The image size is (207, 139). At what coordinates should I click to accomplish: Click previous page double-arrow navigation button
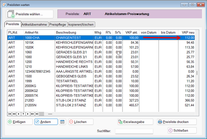point(14,114)
